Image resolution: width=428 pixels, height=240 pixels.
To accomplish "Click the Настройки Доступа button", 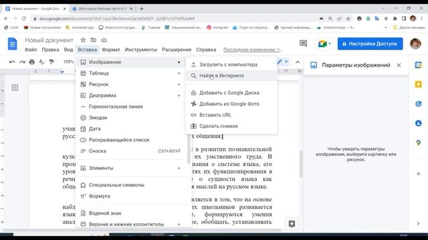I will click(370, 44).
